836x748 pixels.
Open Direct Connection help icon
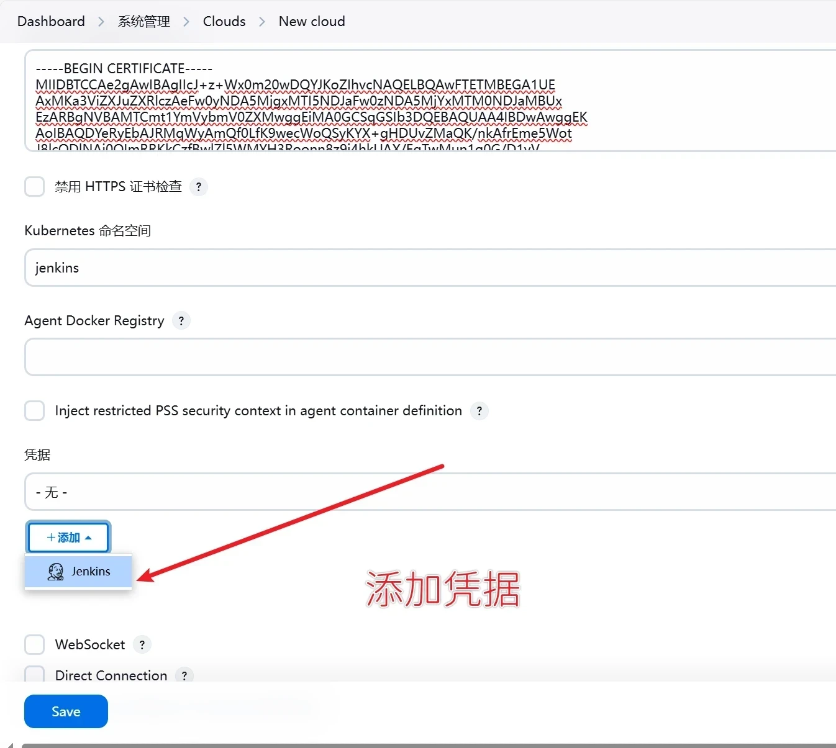(x=184, y=675)
